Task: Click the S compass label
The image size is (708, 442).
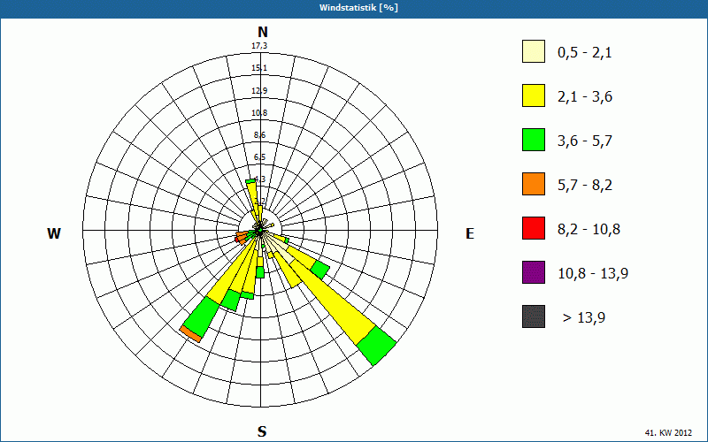Action: click(x=262, y=431)
